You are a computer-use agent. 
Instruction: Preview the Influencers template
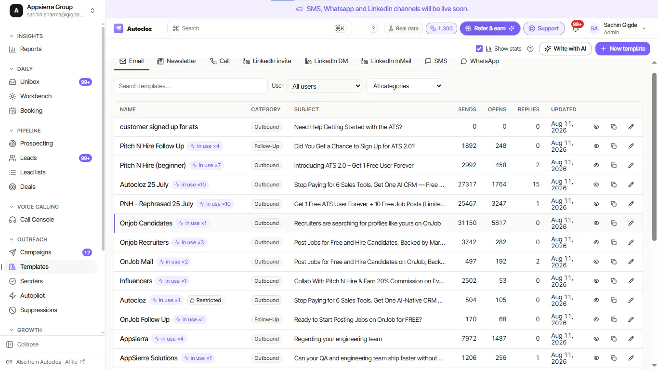596,281
